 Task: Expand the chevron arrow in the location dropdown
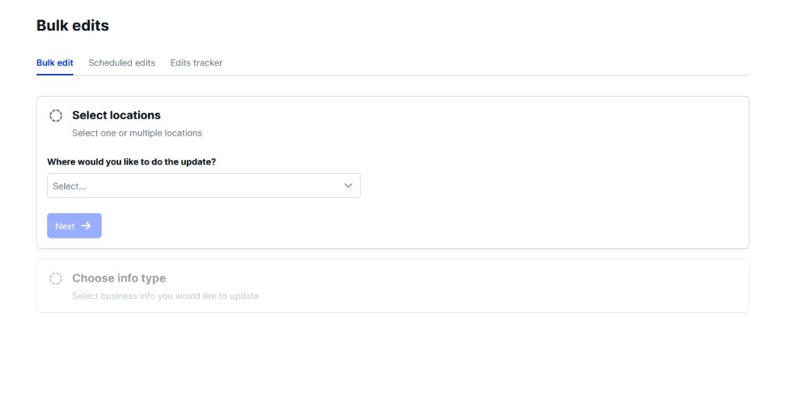click(348, 186)
